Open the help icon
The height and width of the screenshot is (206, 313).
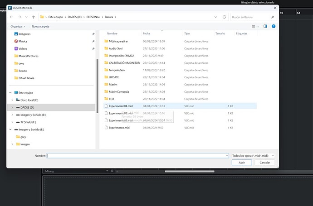[x=274, y=26]
